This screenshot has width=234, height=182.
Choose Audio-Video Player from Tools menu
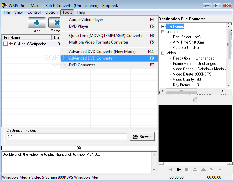[109, 20]
